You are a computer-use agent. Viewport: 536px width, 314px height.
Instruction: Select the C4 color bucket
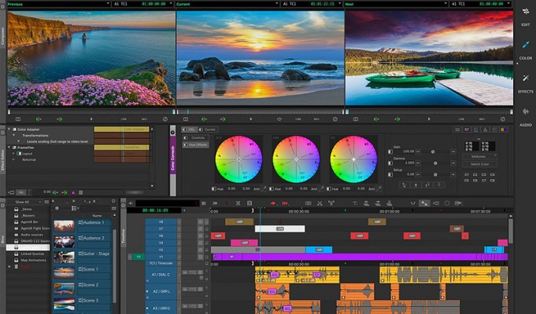click(492, 174)
